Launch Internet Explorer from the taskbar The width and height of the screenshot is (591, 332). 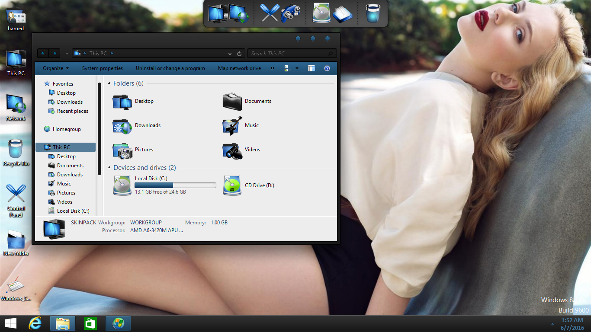click(35, 323)
